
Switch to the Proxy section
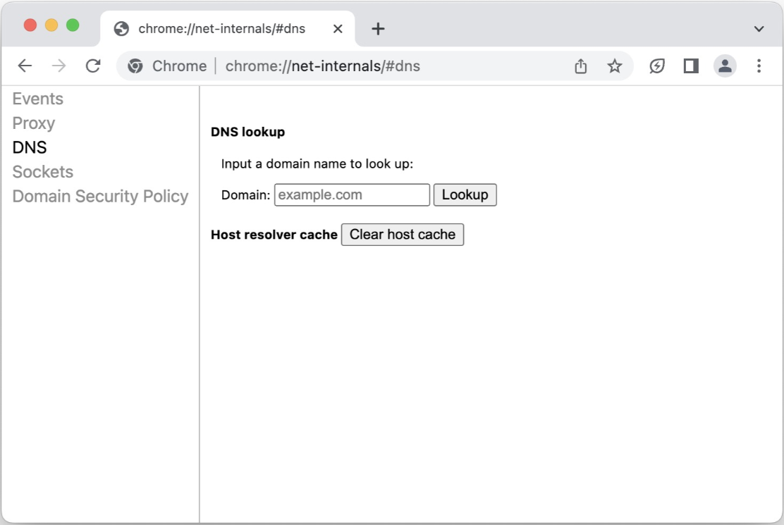click(x=34, y=123)
